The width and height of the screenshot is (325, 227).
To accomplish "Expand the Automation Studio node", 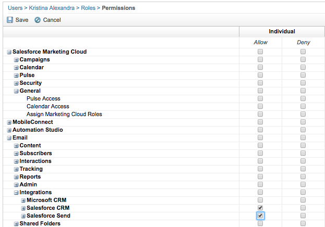I will [x=9, y=130].
